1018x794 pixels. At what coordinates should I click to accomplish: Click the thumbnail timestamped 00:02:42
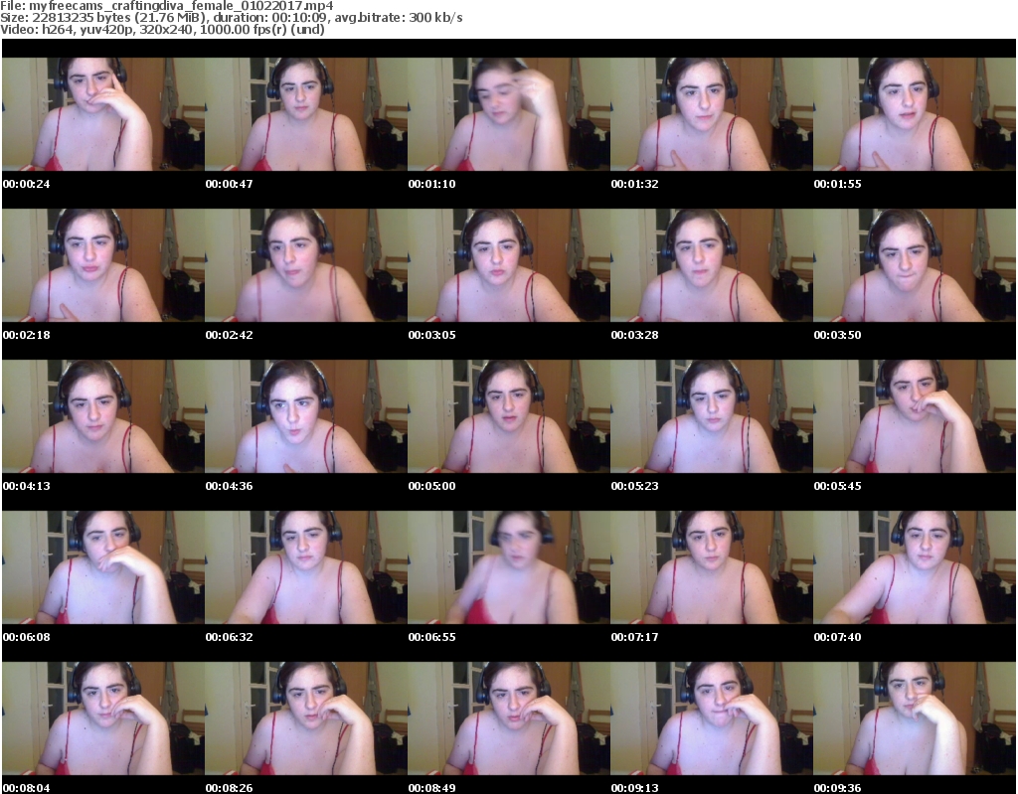coord(306,265)
